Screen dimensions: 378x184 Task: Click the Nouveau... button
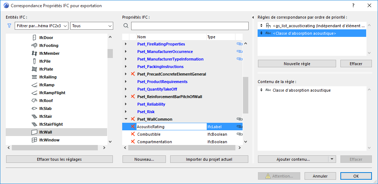(144, 159)
